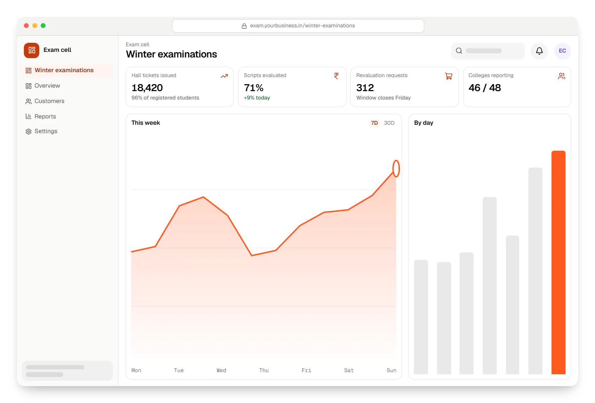This screenshot has width=595, height=403.
Task: Switch chart to 30D range
Action: point(389,123)
